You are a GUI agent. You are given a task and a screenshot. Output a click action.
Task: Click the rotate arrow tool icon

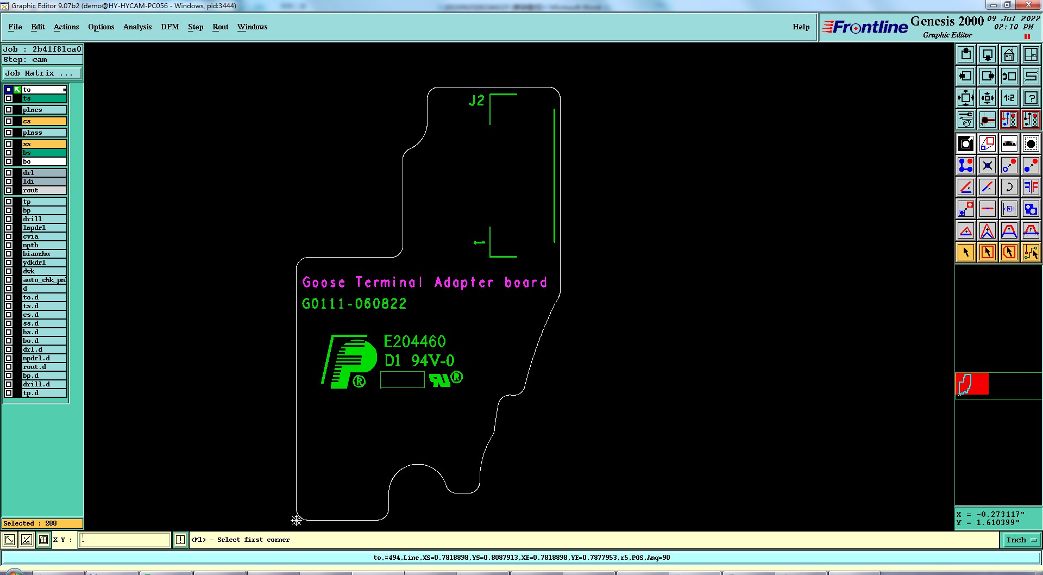(1009, 187)
